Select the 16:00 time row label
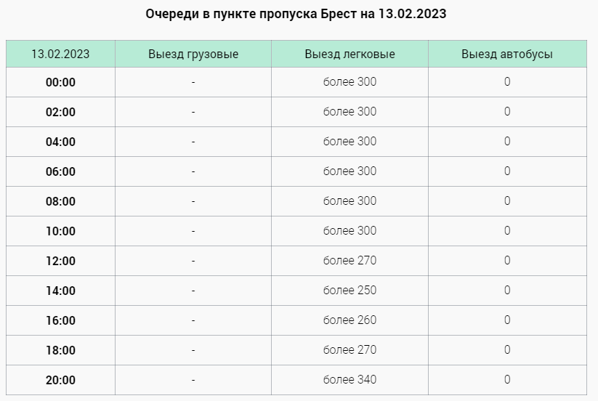598x401 pixels. click(60, 320)
